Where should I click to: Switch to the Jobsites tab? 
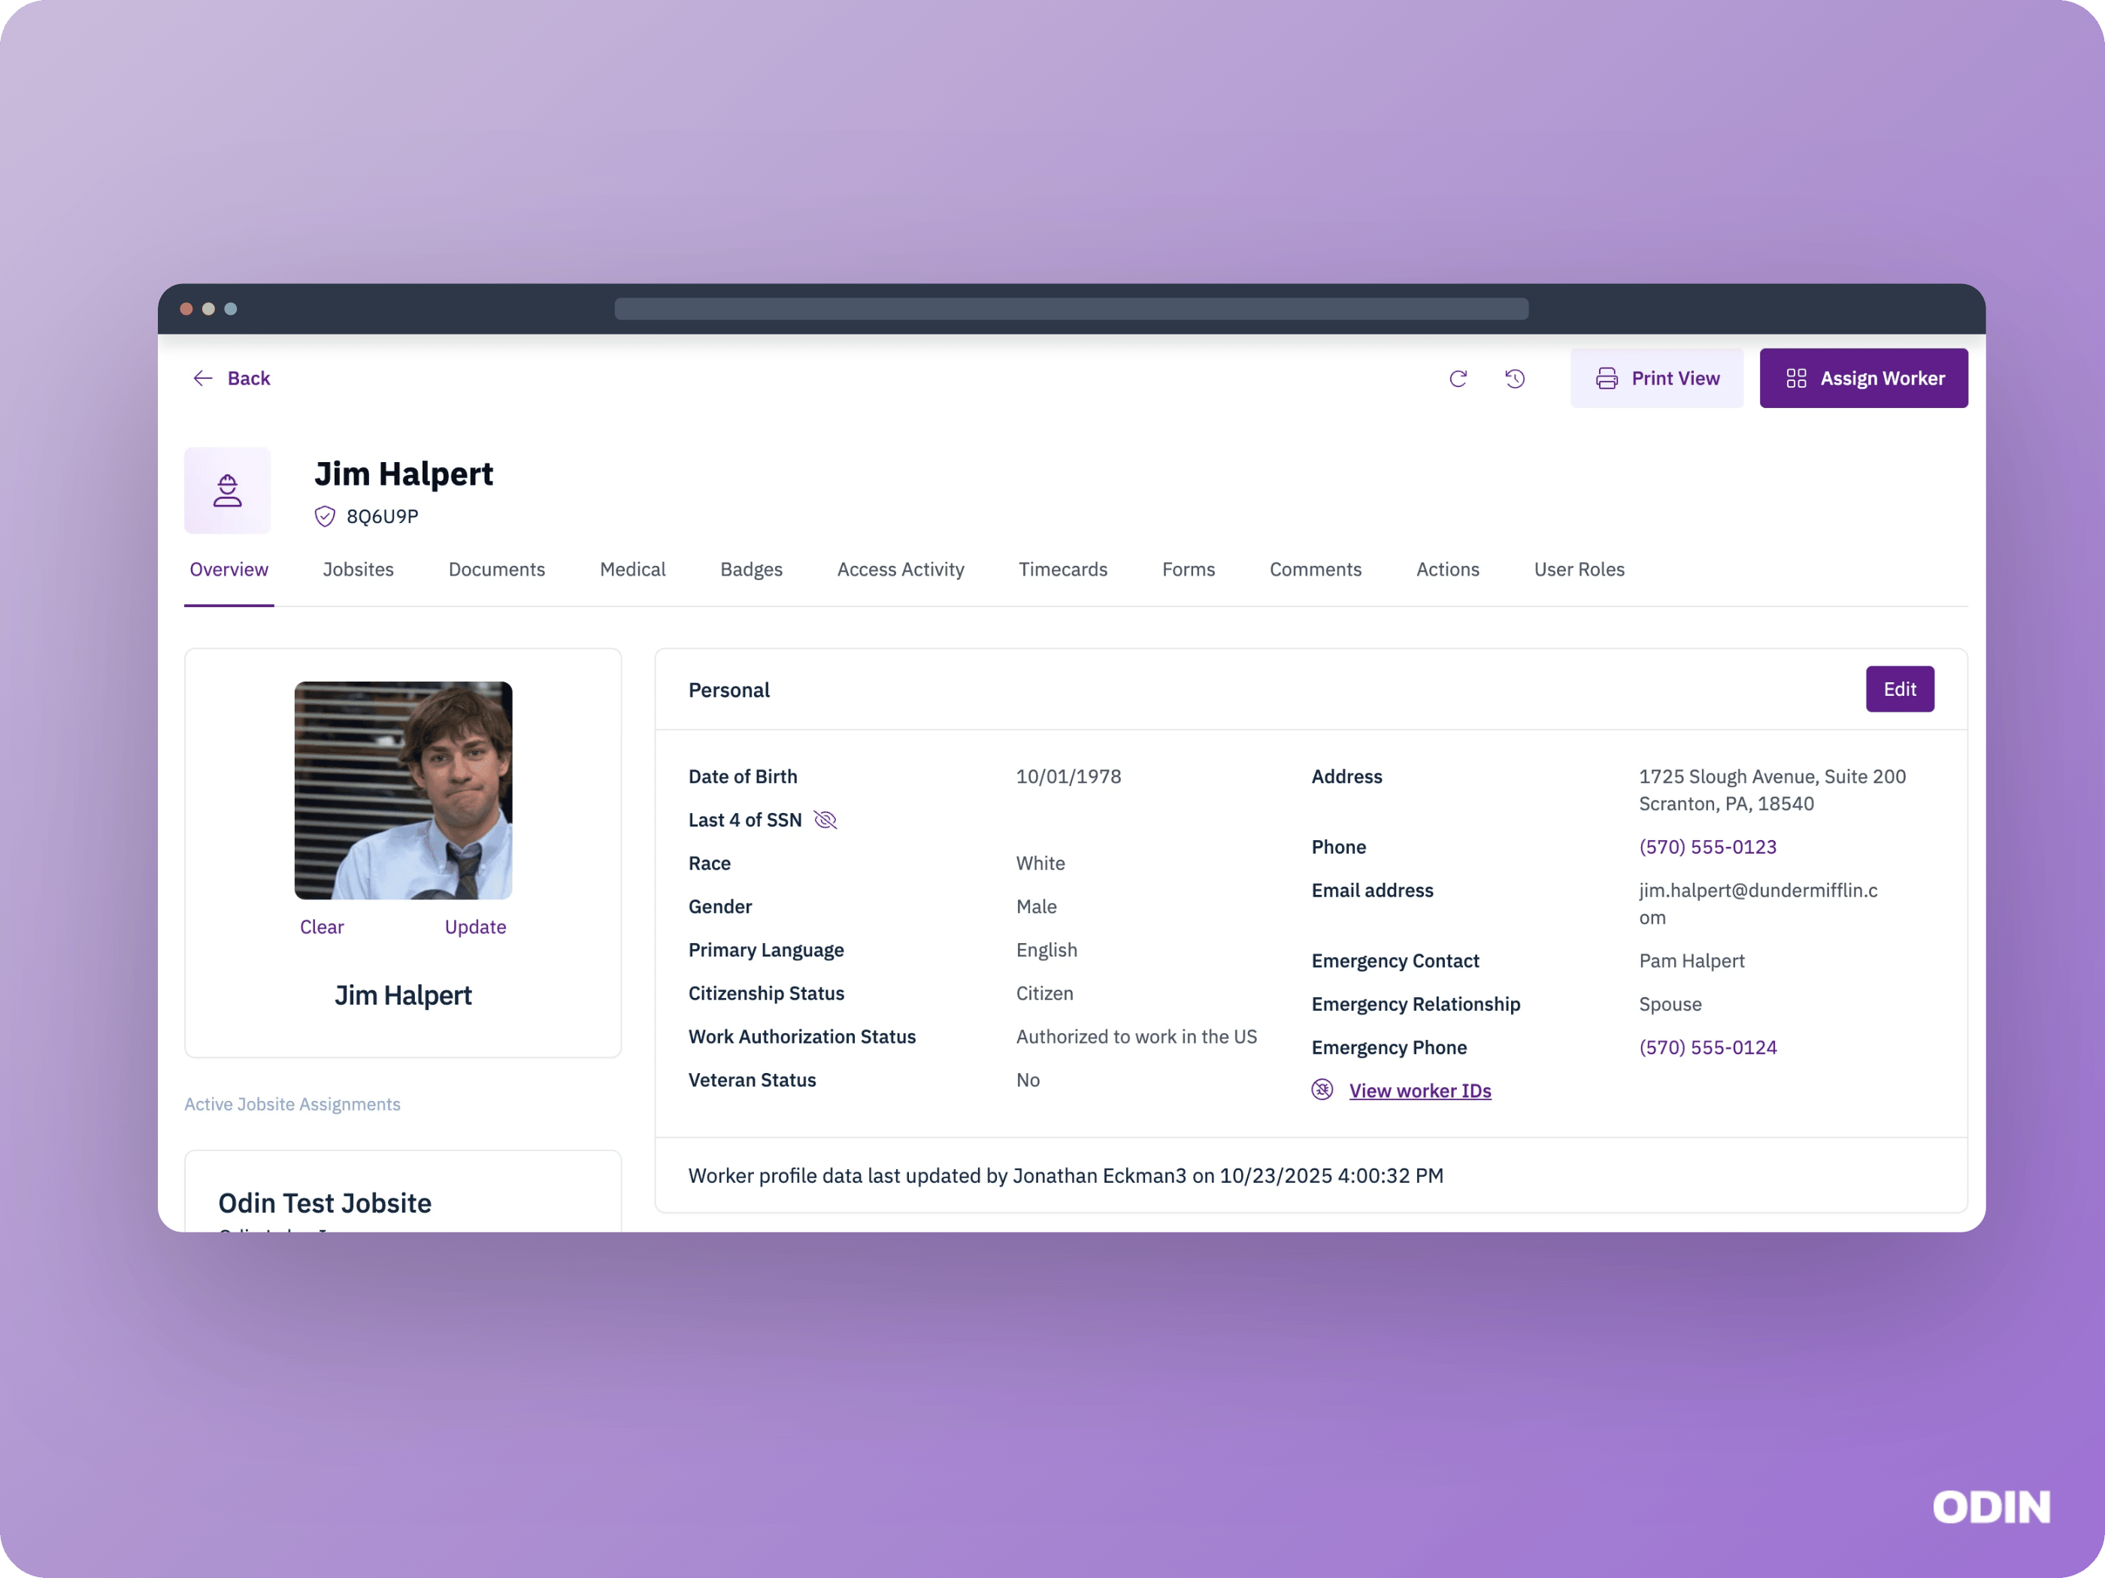click(358, 570)
